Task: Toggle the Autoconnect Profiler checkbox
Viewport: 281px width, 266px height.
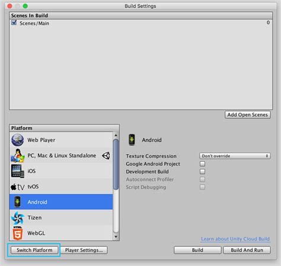Action: 202,180
